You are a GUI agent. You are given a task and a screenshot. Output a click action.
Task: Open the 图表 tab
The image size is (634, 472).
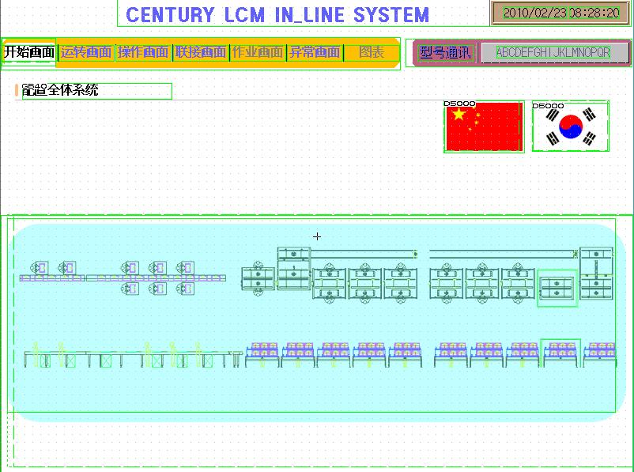pyautogui.click(x=372, y=53)
